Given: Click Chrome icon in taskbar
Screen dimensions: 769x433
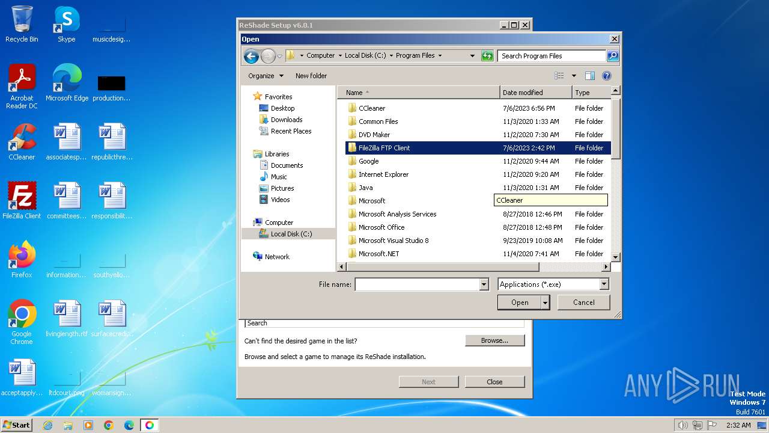Looking at the screenshot, I should tap(109, 425).
